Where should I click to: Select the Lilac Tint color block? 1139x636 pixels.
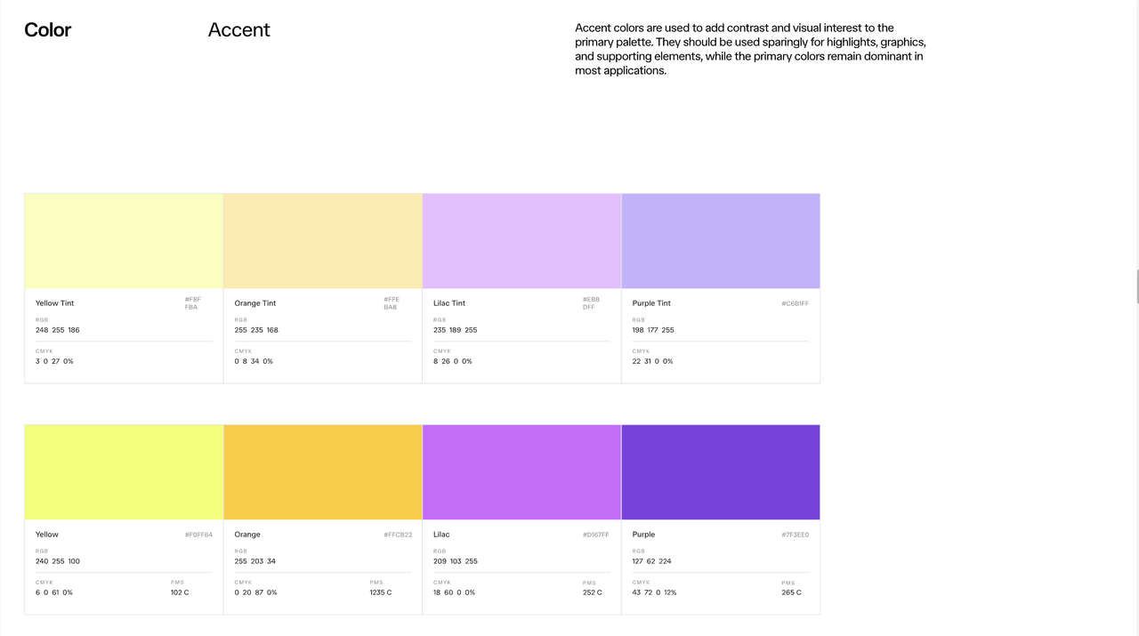(x=521, y=241)
